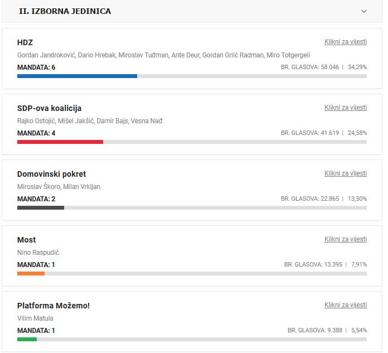Select the Platforma Možemo! title
The image size is (388, 353).
(x=54, y=306)
